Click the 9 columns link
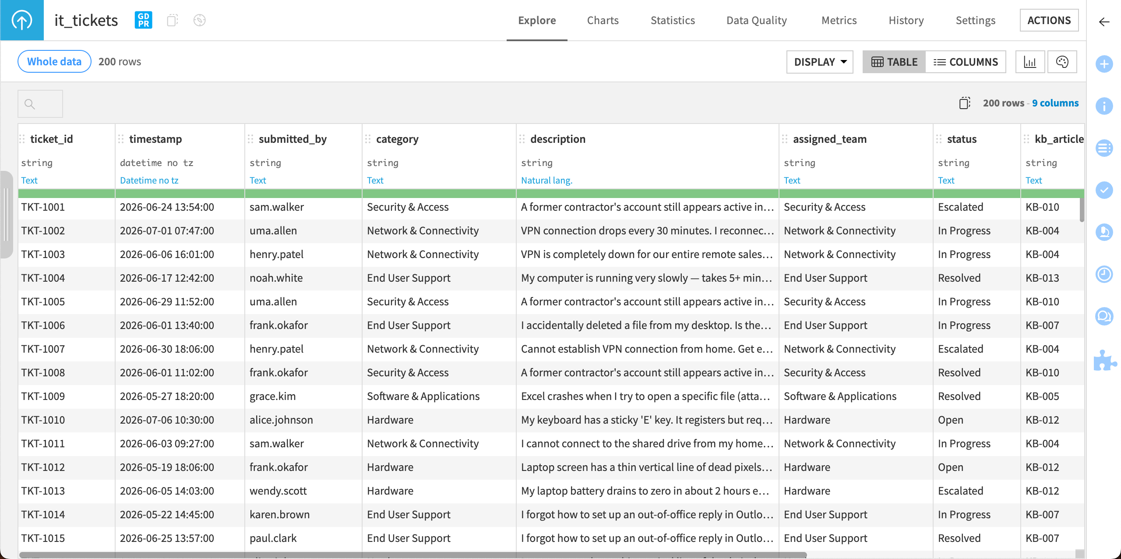Screen dimensions: 1121x559 click(x=1055, y=103)
